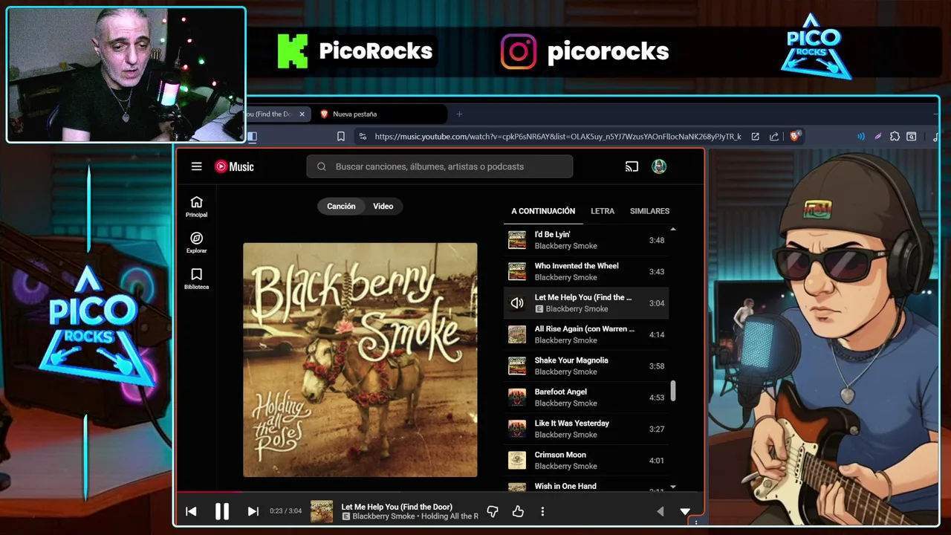Open the LETRA tab
This screenshot has height=535, width=951.
603,211
